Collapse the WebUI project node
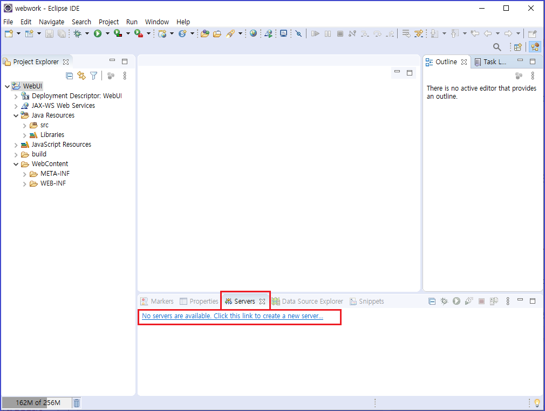 click(8, 86)
